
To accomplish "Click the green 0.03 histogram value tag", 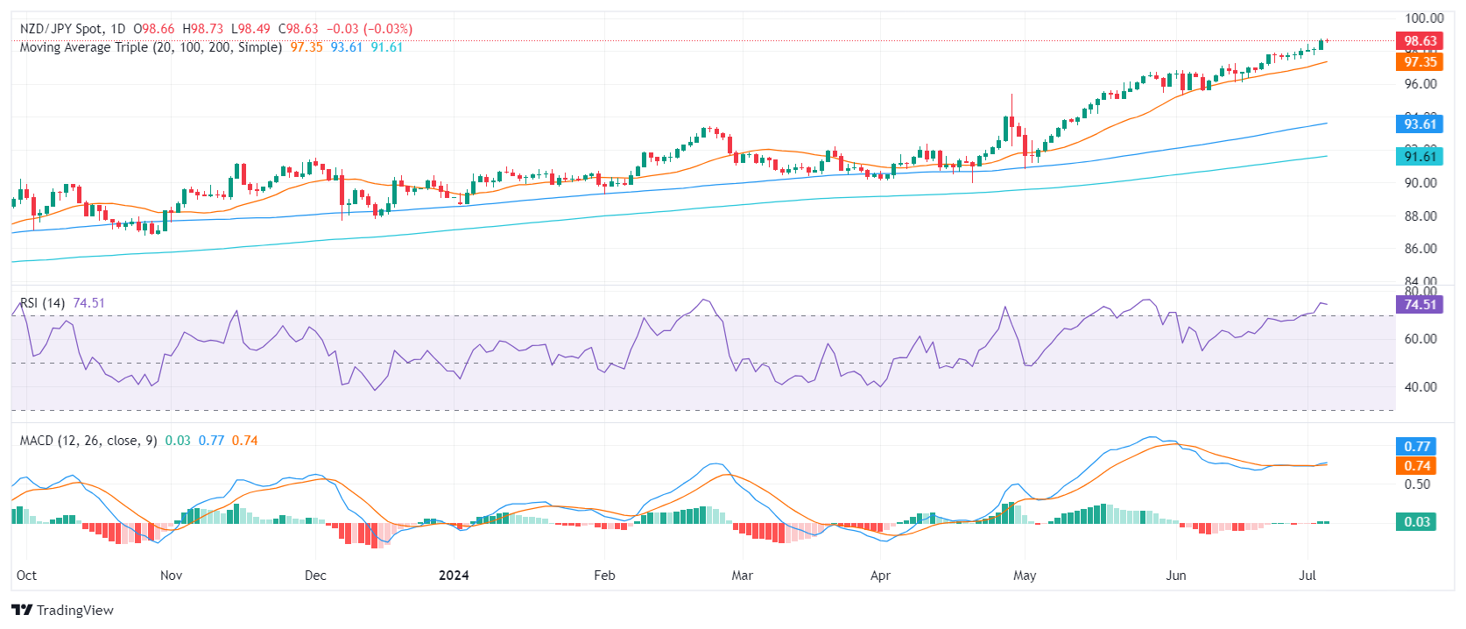I will coord(1416,522).
